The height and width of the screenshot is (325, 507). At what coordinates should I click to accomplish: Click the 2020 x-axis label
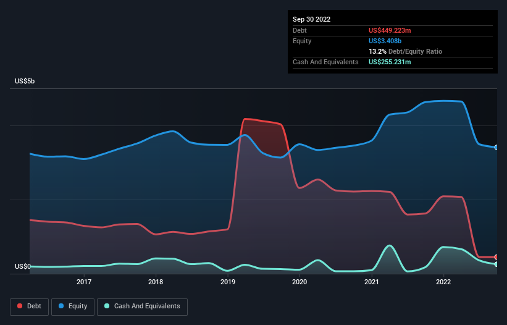300,282
